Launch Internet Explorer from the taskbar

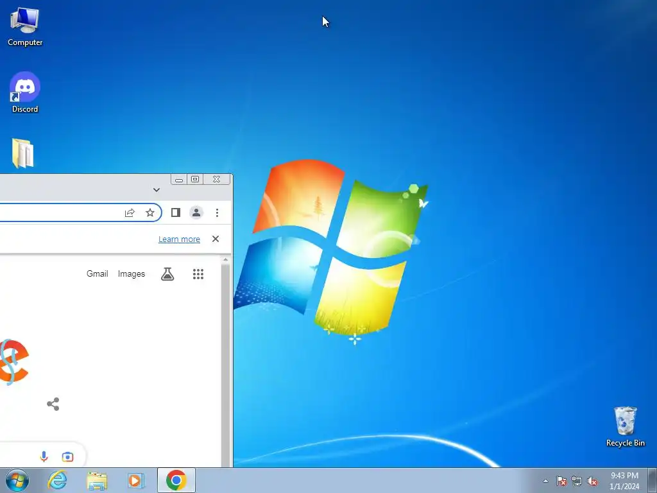[57, 480]
